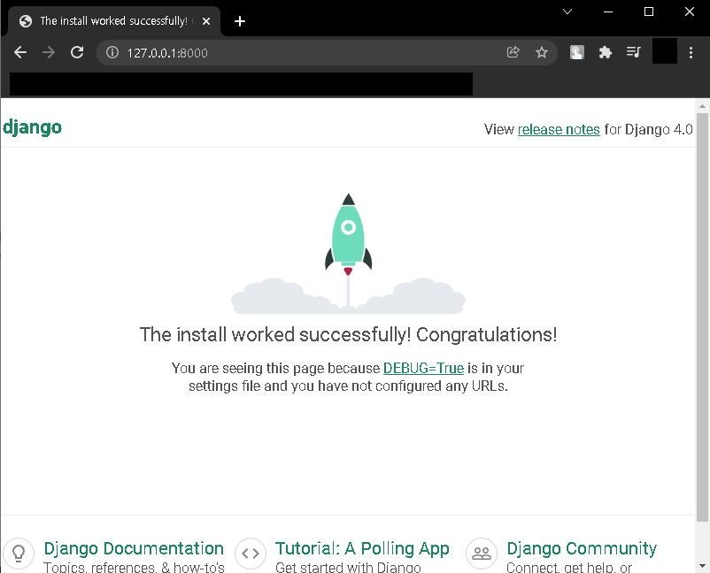710x573 pixels.
Task: Open a new tab with plus button
Action: click(240, 21)
